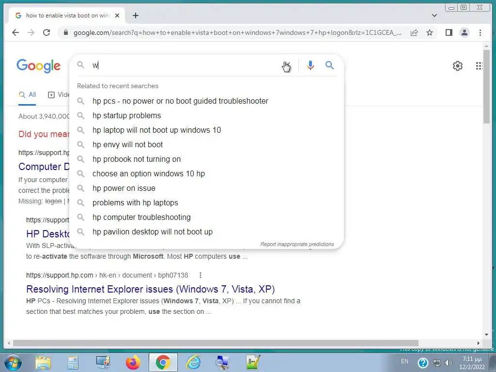
Task: Go back to the previous page
Action: pos(15,32)
